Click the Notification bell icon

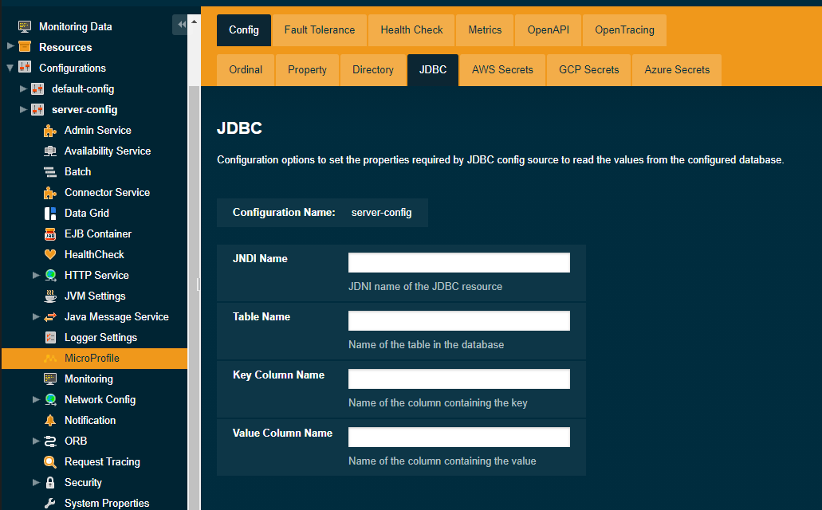(50, 421)
